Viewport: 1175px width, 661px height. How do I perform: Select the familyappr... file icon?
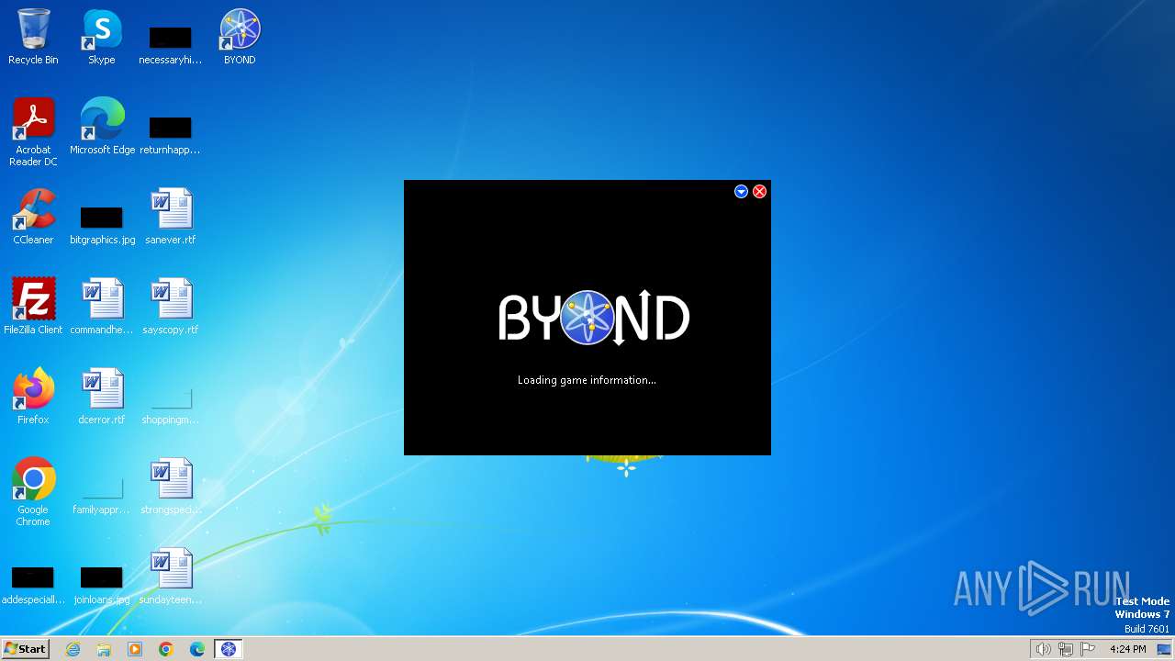coord(102,494)
